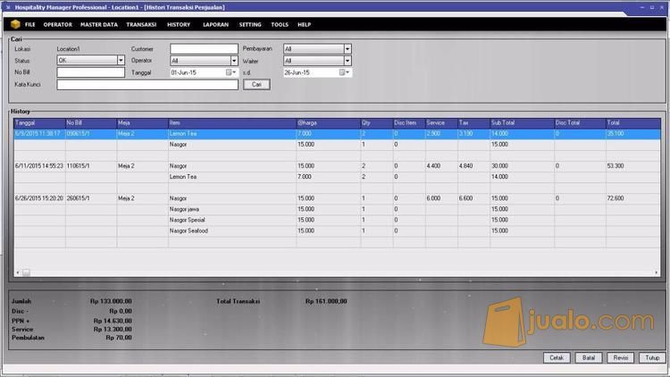670x377 pixels.
Task: Sort by the Item column header
Action: pyautogui.click(x=232, y=123)
